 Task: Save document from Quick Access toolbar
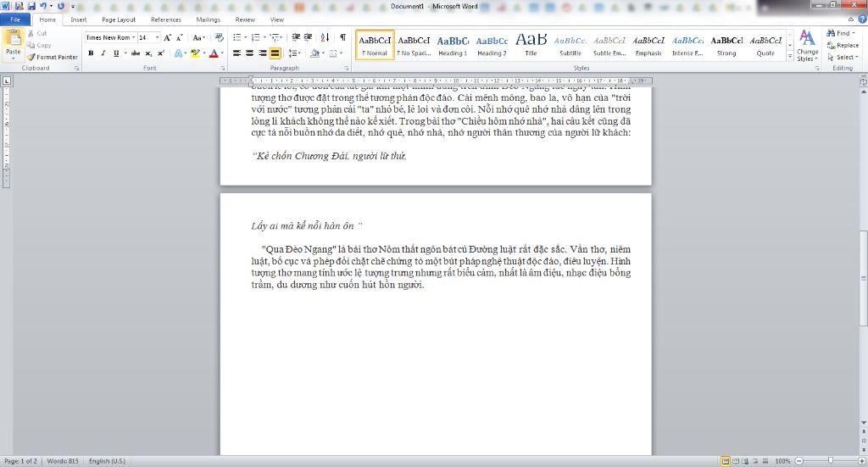click(31, 6)
